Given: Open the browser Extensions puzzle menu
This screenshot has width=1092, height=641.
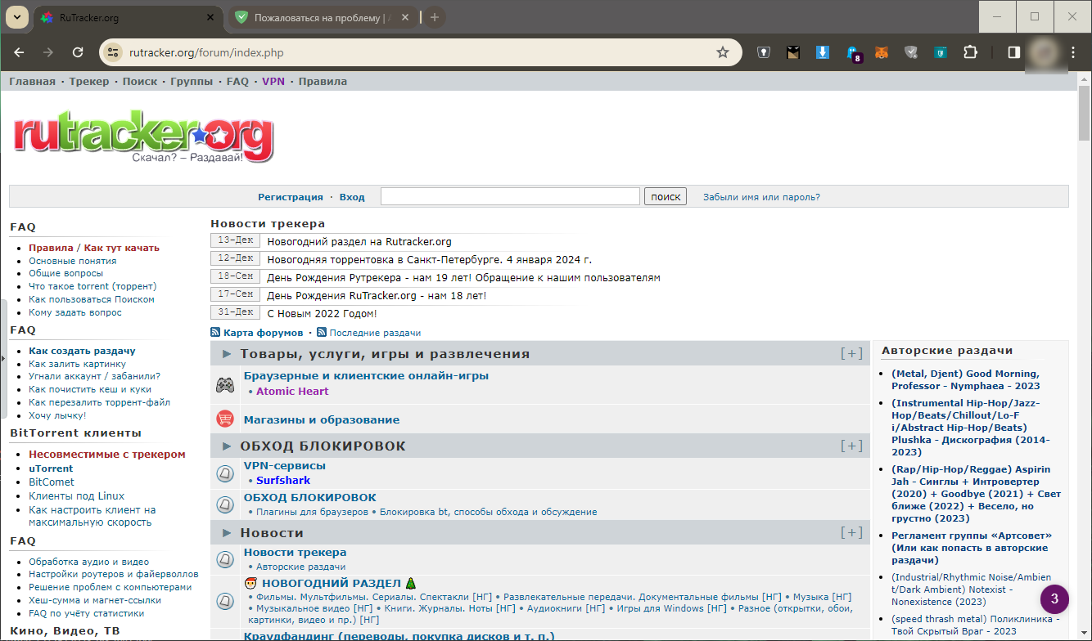Looking at the screenshot, I should [970, 52].
